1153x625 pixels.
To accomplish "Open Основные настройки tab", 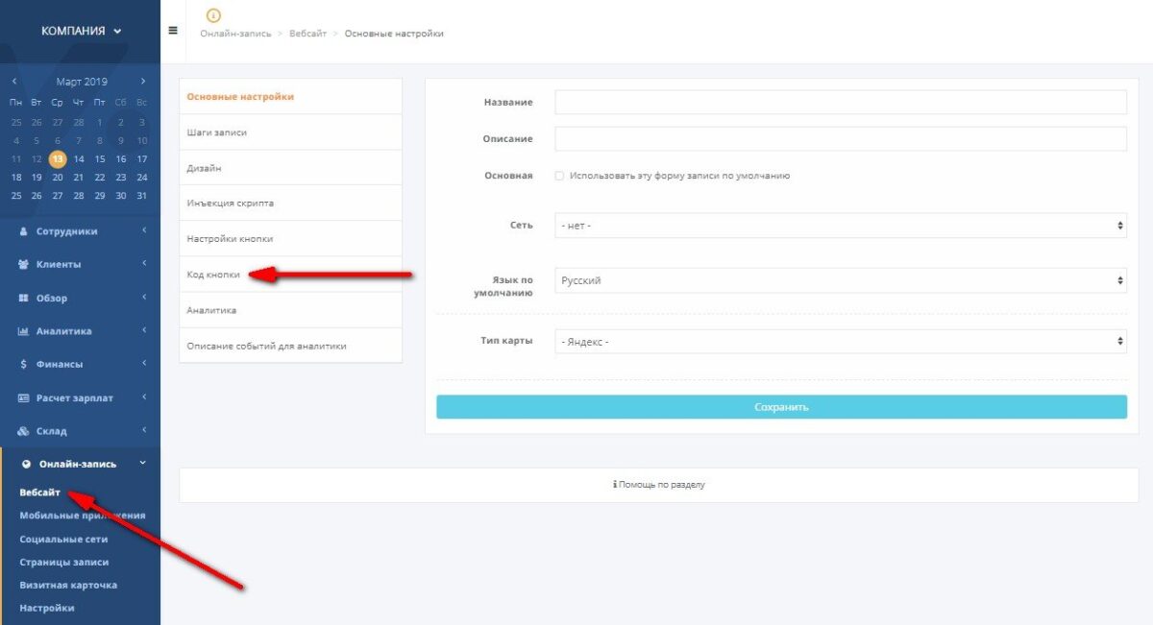I will coord(290,96).
